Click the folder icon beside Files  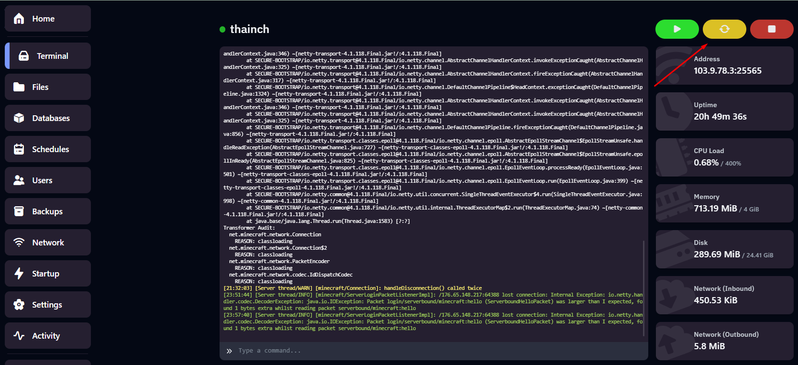pos(19,87)
